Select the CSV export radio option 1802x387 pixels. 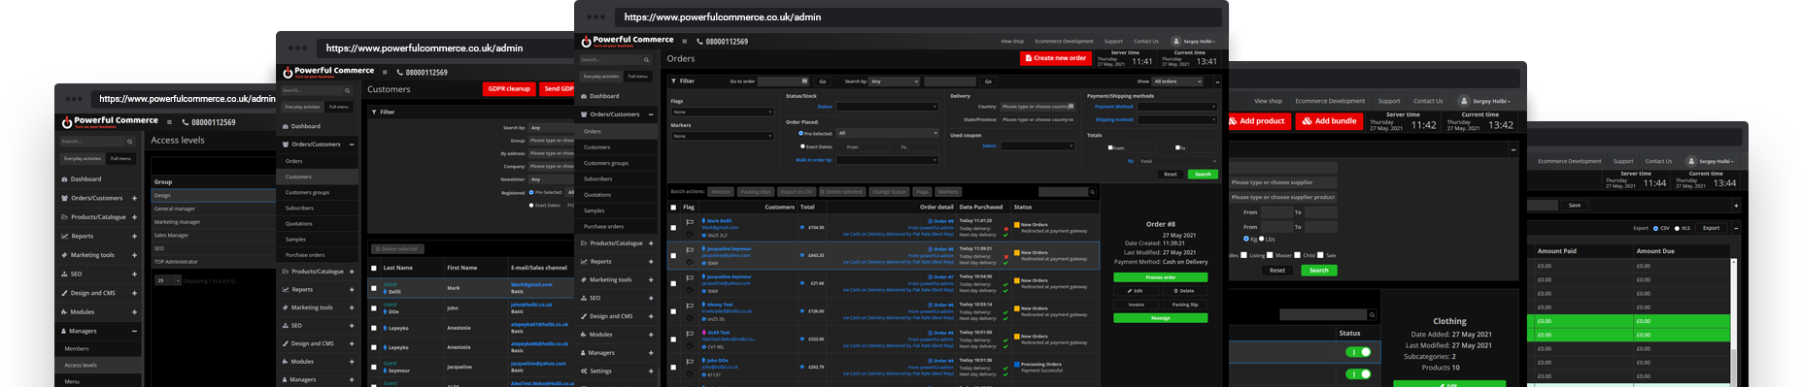[x=1655, y=228]
